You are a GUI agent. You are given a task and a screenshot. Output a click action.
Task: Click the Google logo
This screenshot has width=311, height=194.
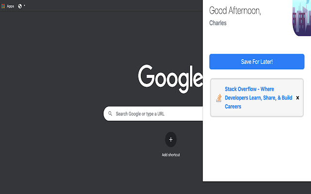point(170,79)
